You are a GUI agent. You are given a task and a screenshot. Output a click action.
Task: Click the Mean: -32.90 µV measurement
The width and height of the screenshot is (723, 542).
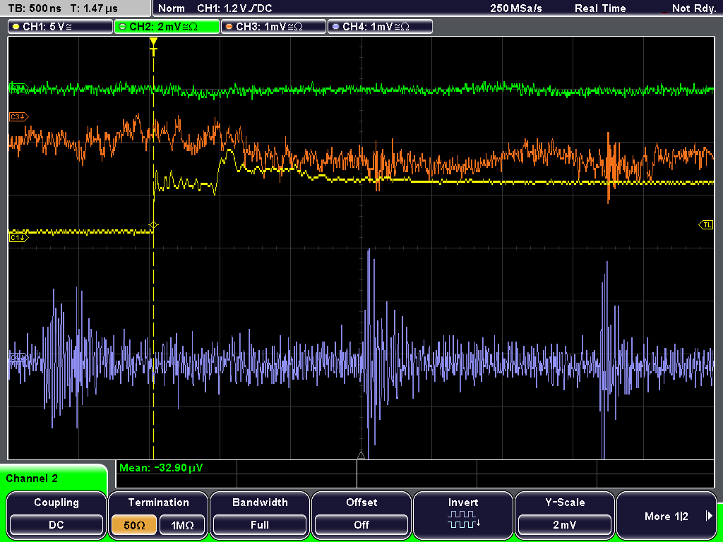click(x=161, y=468)
